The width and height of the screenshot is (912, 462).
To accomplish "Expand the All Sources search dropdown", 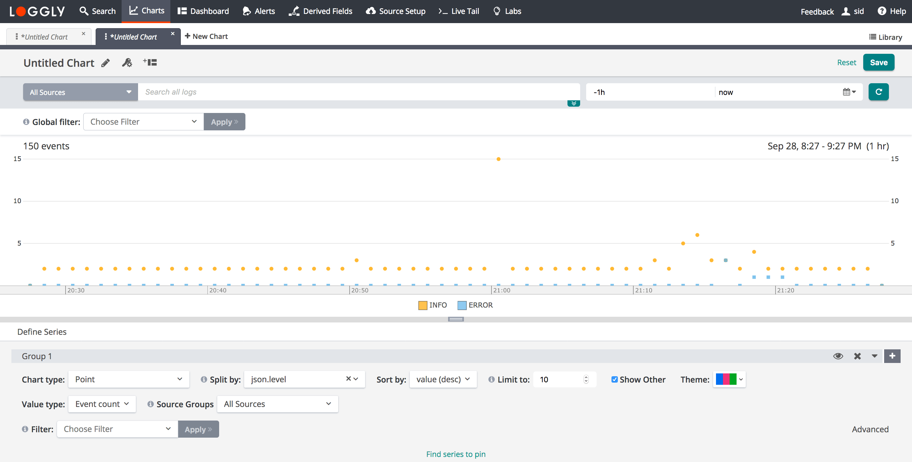I will pos(80,92).
